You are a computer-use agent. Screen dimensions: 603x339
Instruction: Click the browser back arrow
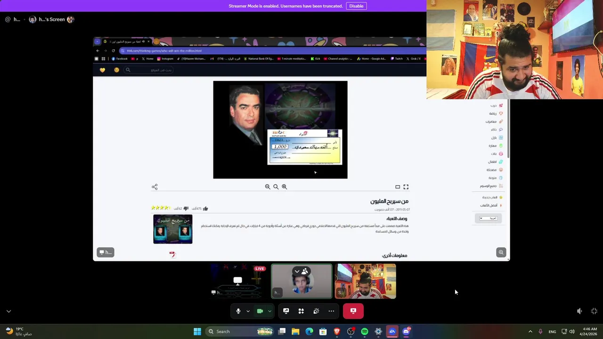click(x=98, y=51)
